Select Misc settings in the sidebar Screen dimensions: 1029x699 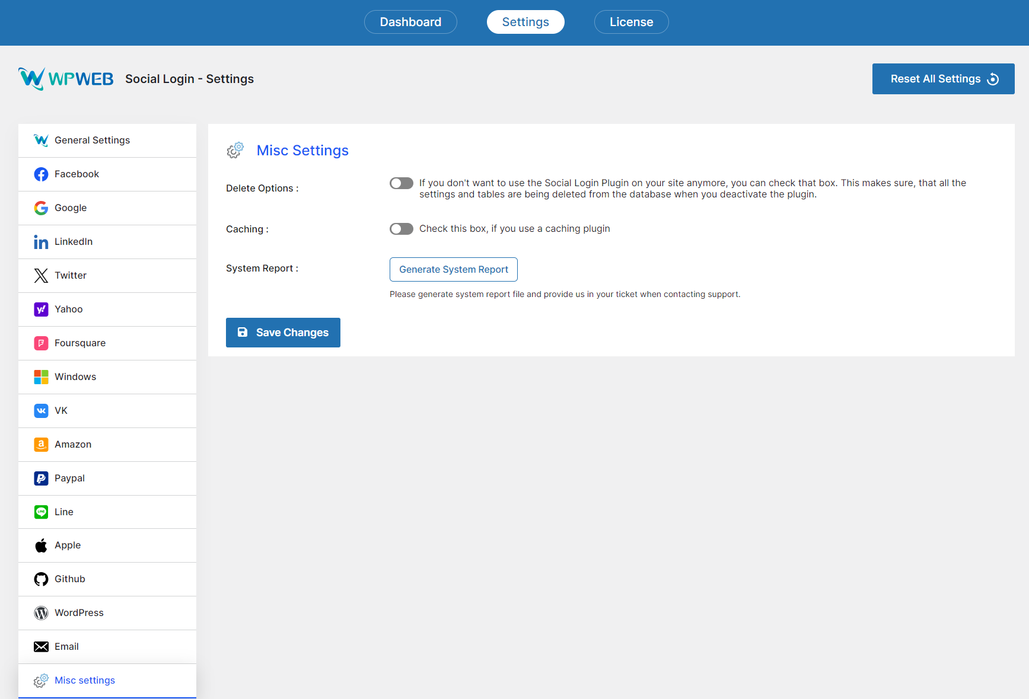pyautogui.click(x=107, y=681)
